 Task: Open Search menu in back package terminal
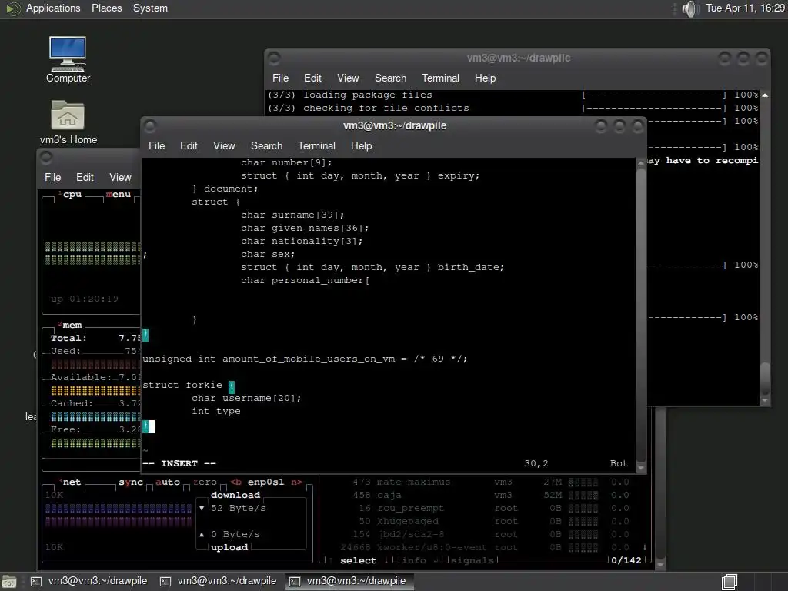point(390,78)
